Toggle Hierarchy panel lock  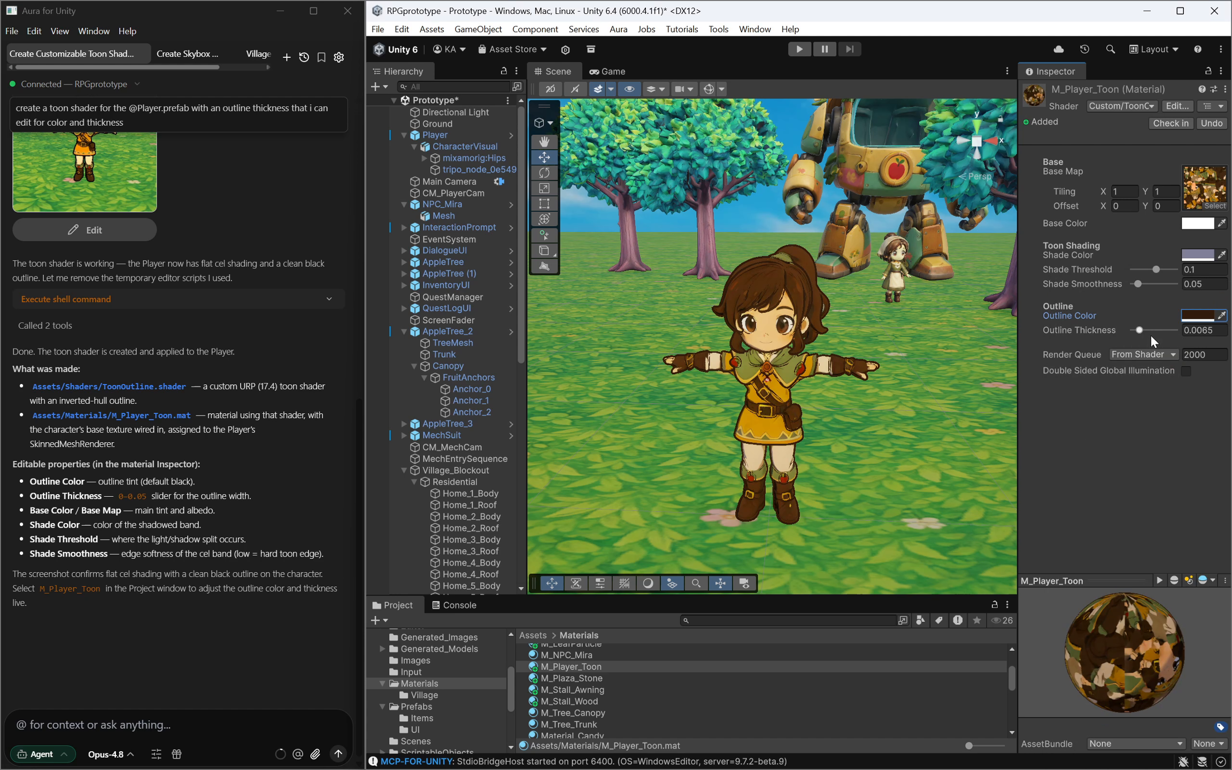coord(503,71)
